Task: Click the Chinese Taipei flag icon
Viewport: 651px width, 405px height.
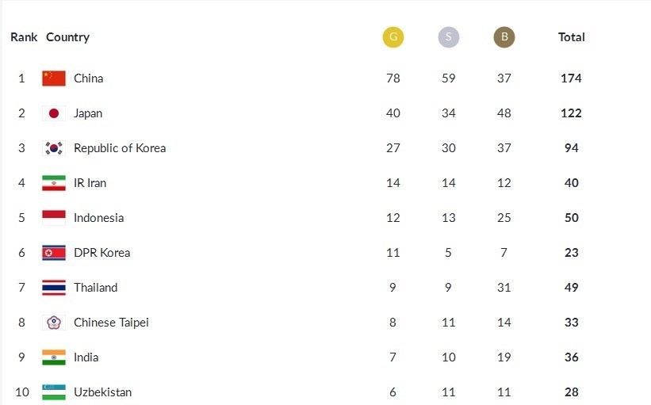Action: 54,323
